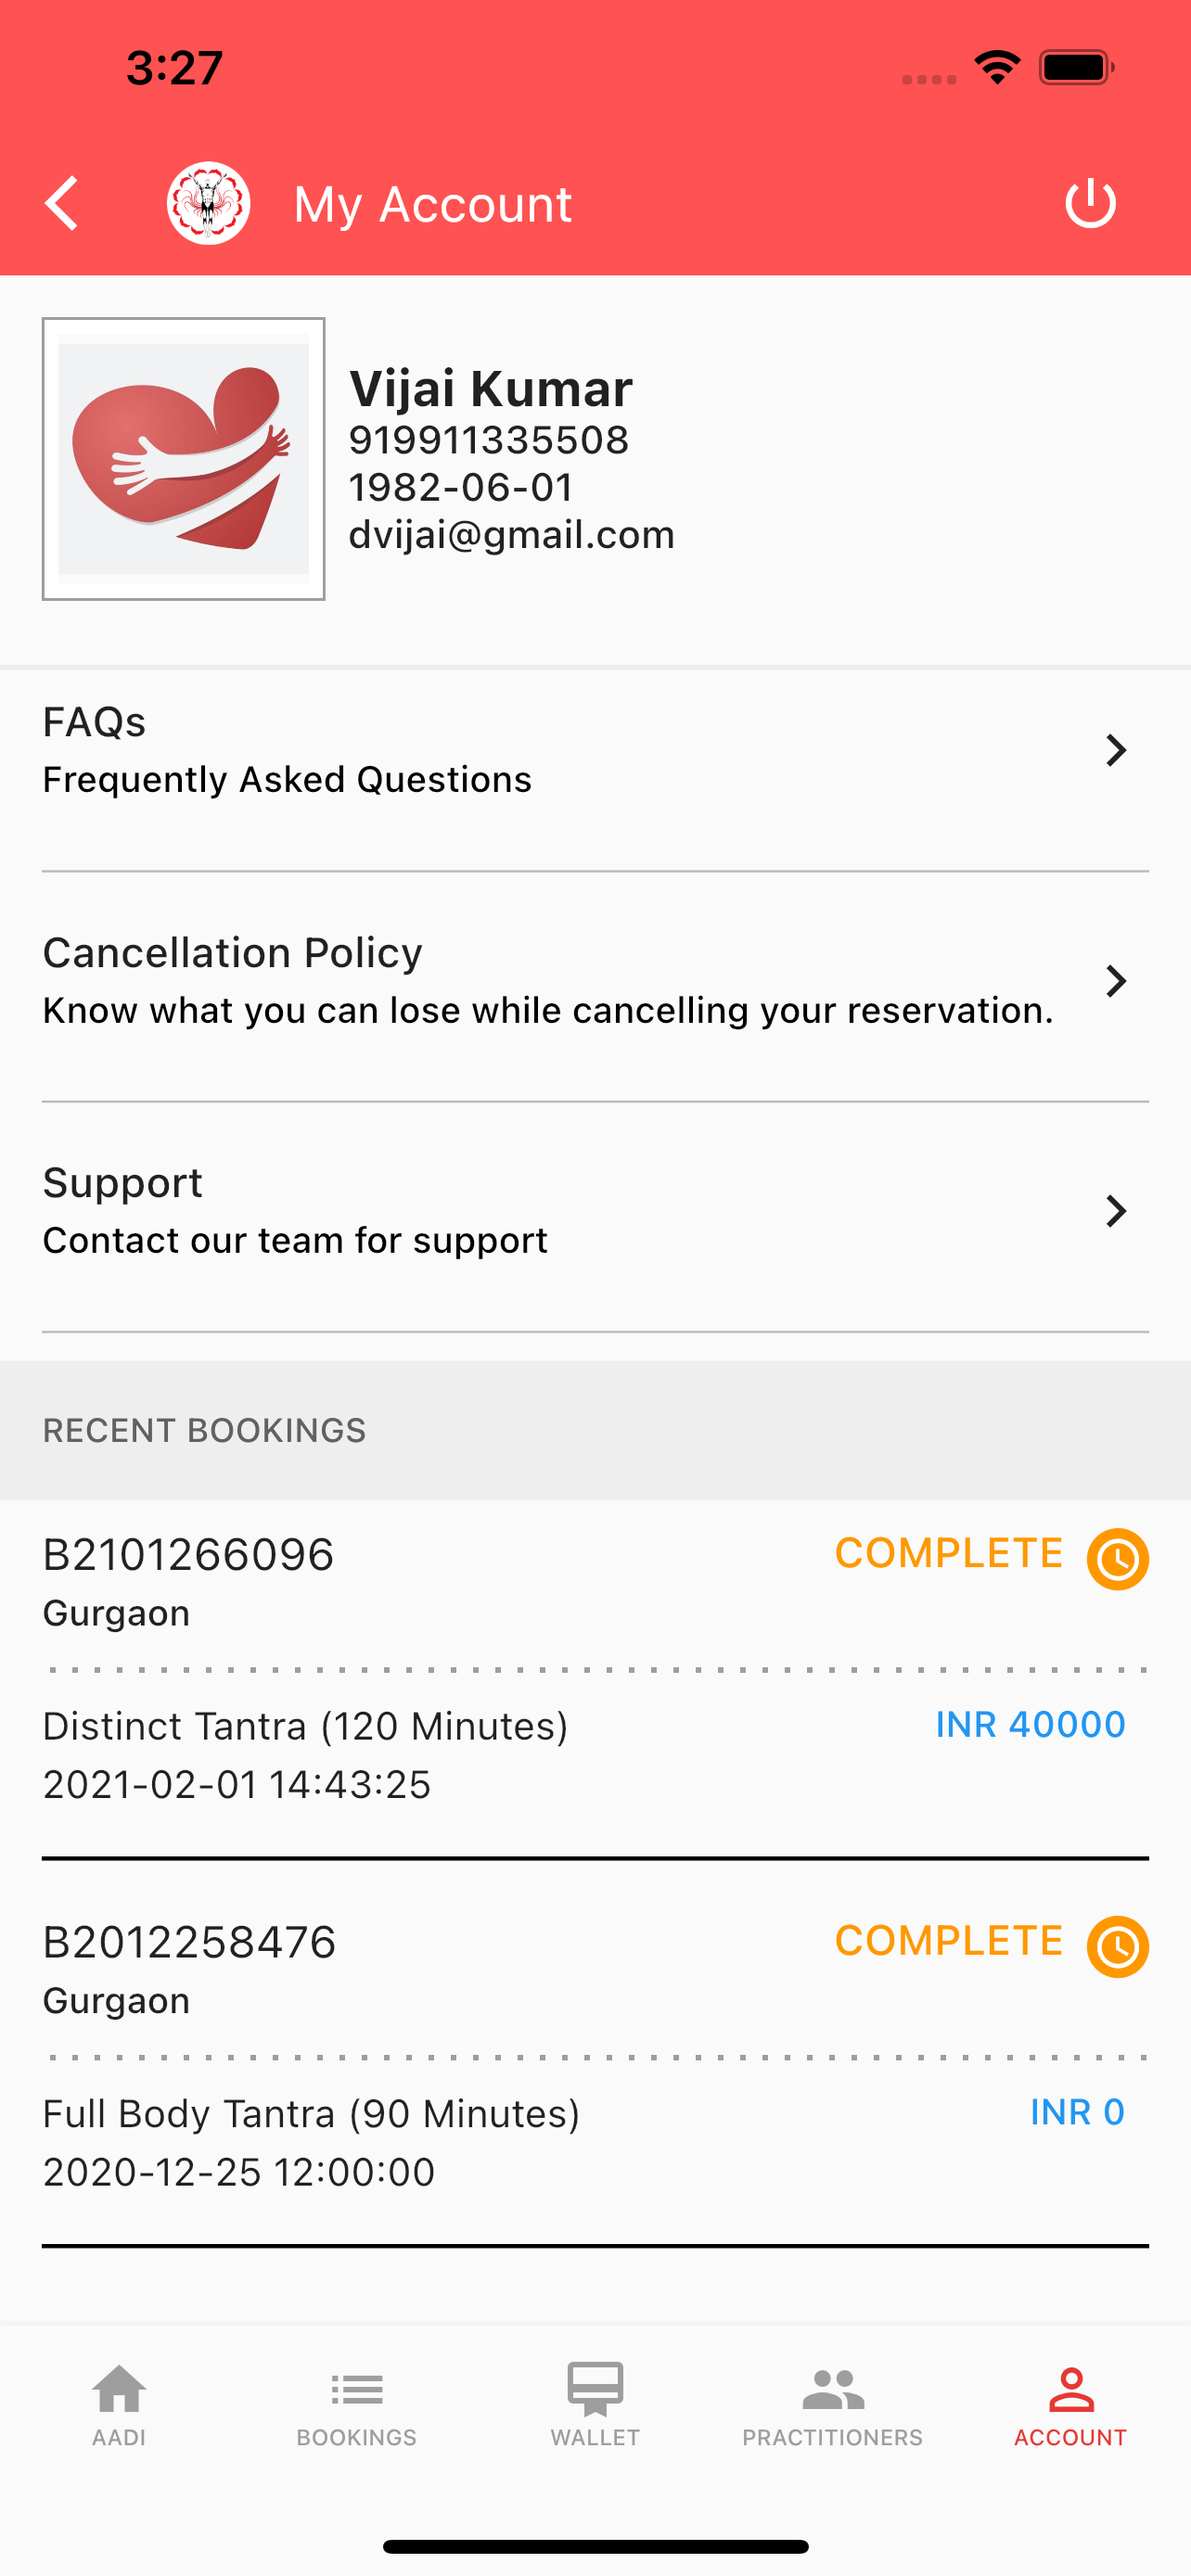Switch to the Bookings tab
Viewport: 1191px width, 2576px height.
tap(357, 2406)
